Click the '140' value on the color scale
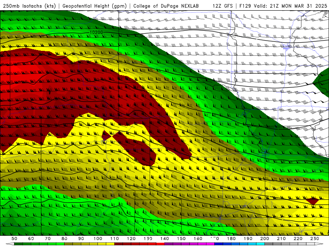The image size is (329, 246). click(x=165, y=239)
